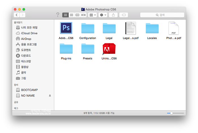Click the 즐겨찾기 sidebar heading
This screenshot has width=198, height=133.
pos(18,22)
